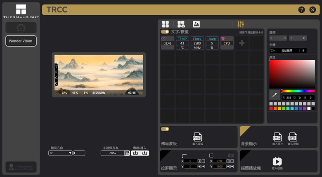The height and width of the screenshot is (177, 322).
Task: Choose the white preset color swatch
Action: tap(309, 109)
